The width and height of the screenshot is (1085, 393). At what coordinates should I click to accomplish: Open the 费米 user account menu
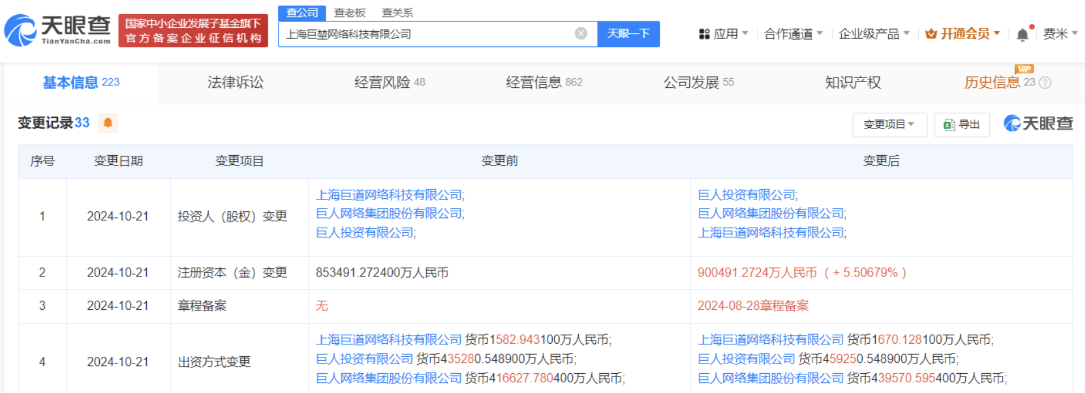point(1059,35)
